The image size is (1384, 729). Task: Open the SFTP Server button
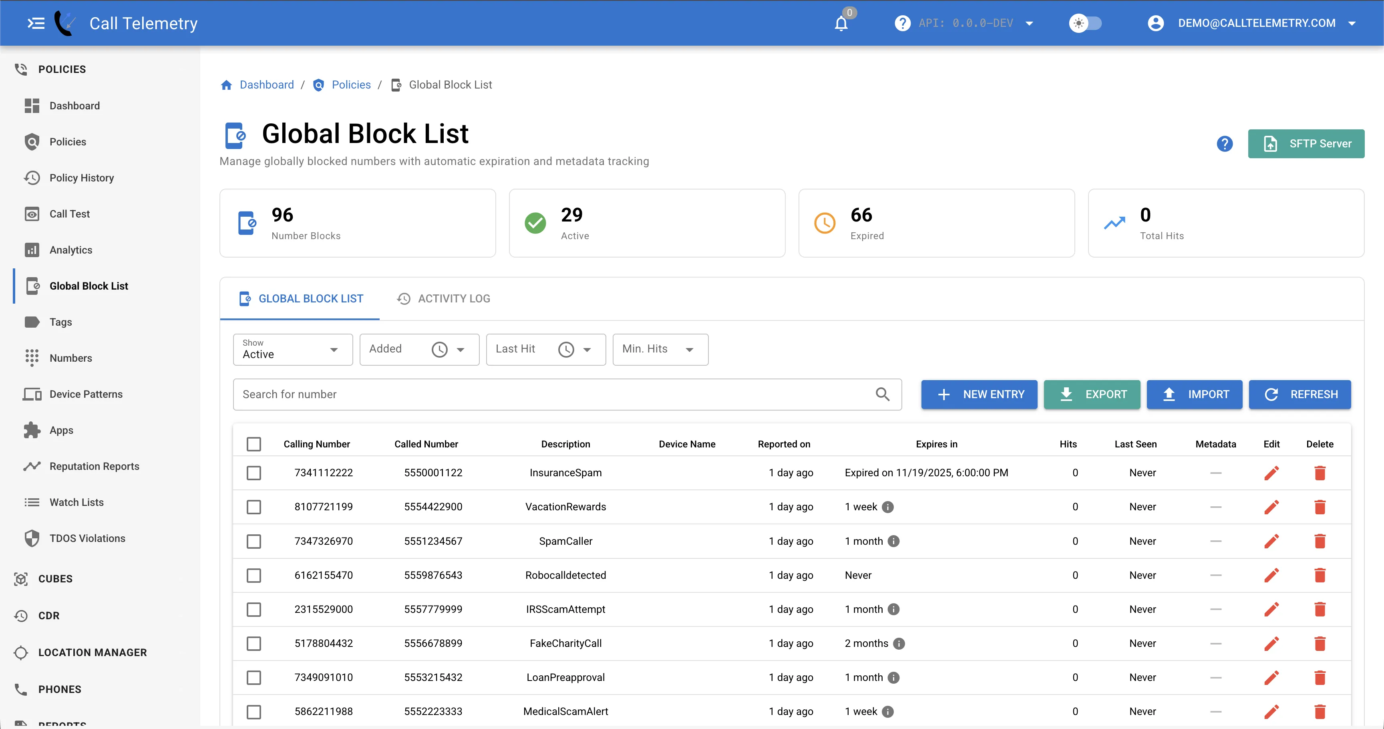[1306, 144]
